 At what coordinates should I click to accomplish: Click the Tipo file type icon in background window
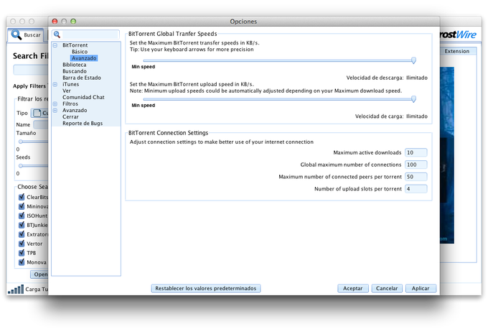pyautogui.click(x=37, y=113)
